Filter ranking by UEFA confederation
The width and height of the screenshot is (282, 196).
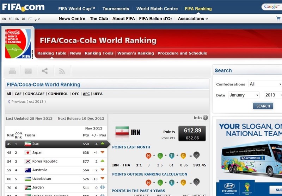(x=98, y=94)
